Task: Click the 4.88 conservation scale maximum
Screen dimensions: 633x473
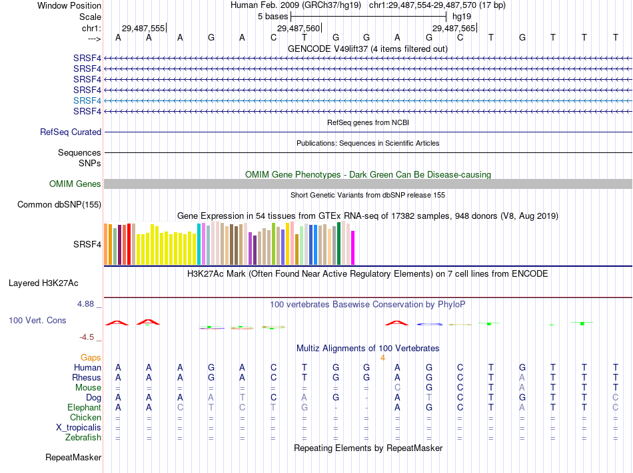Action: (x=85, y=304)
